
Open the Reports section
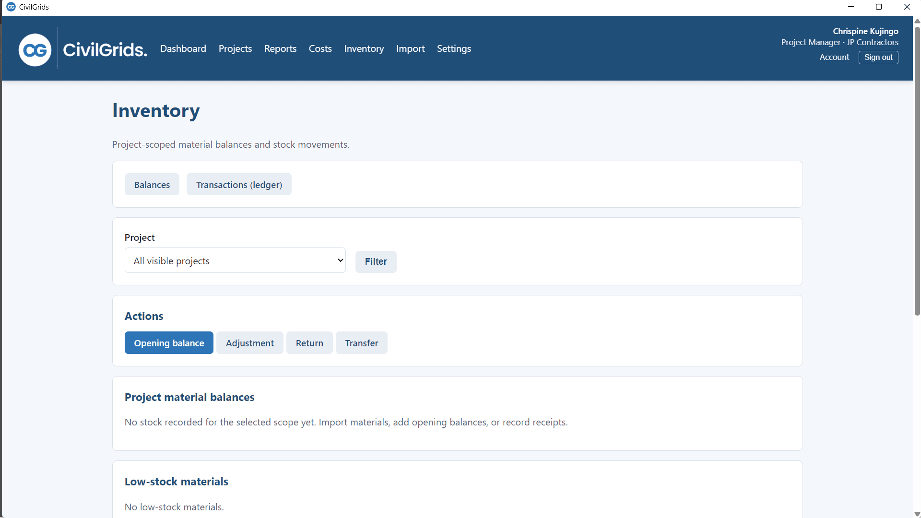click(280, 48)
